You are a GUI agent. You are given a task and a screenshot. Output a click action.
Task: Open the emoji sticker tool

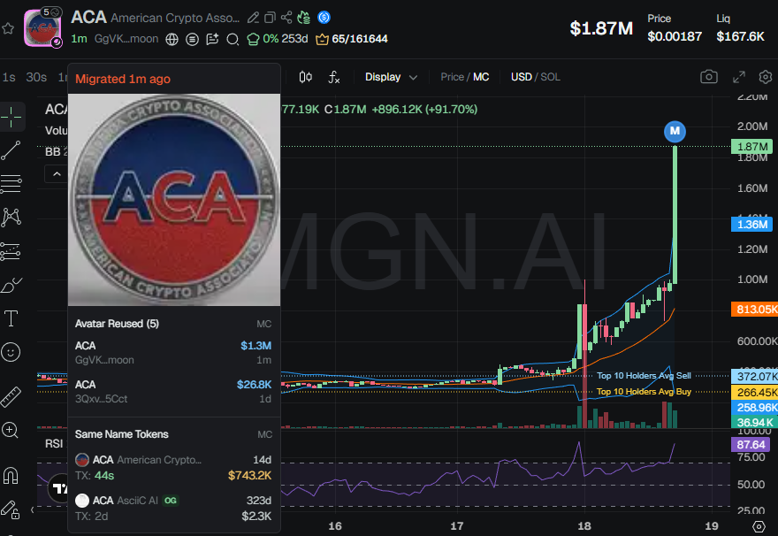[x=11, y=352]
